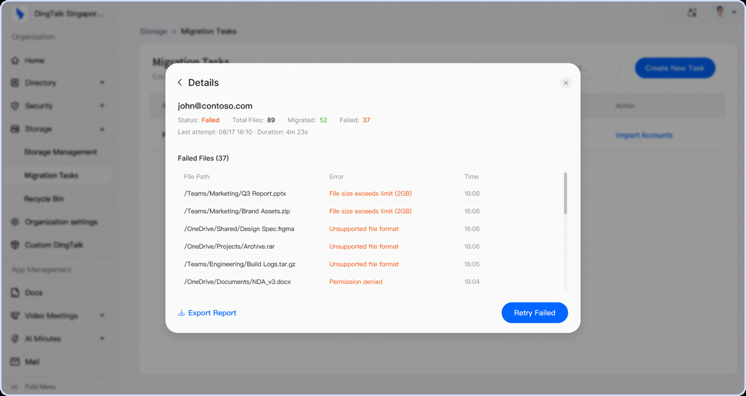Collapse the Storage menu chevron

tap(102, 129)
